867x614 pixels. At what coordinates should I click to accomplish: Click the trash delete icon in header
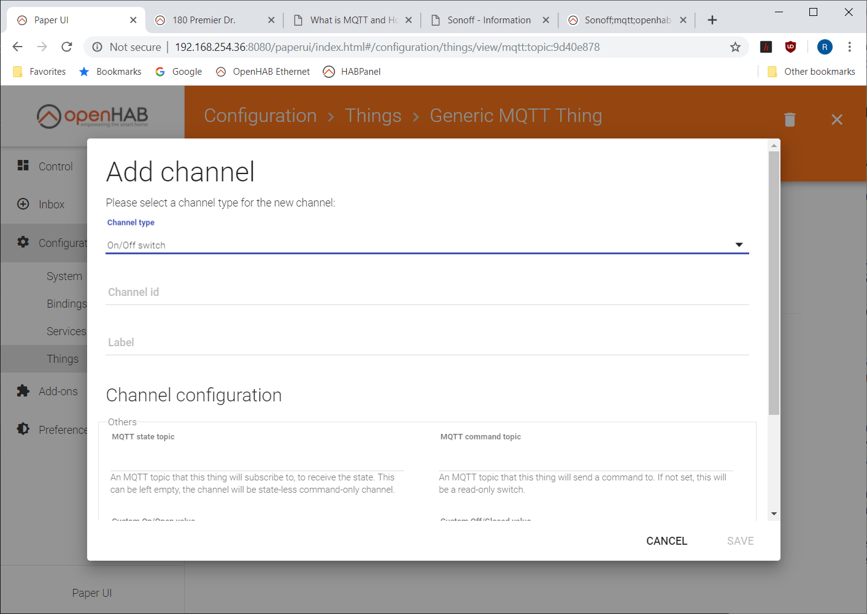[x=790, y=119]
